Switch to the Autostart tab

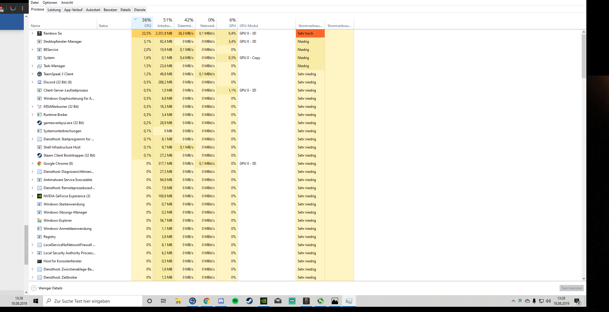click(x=93, y=10)
